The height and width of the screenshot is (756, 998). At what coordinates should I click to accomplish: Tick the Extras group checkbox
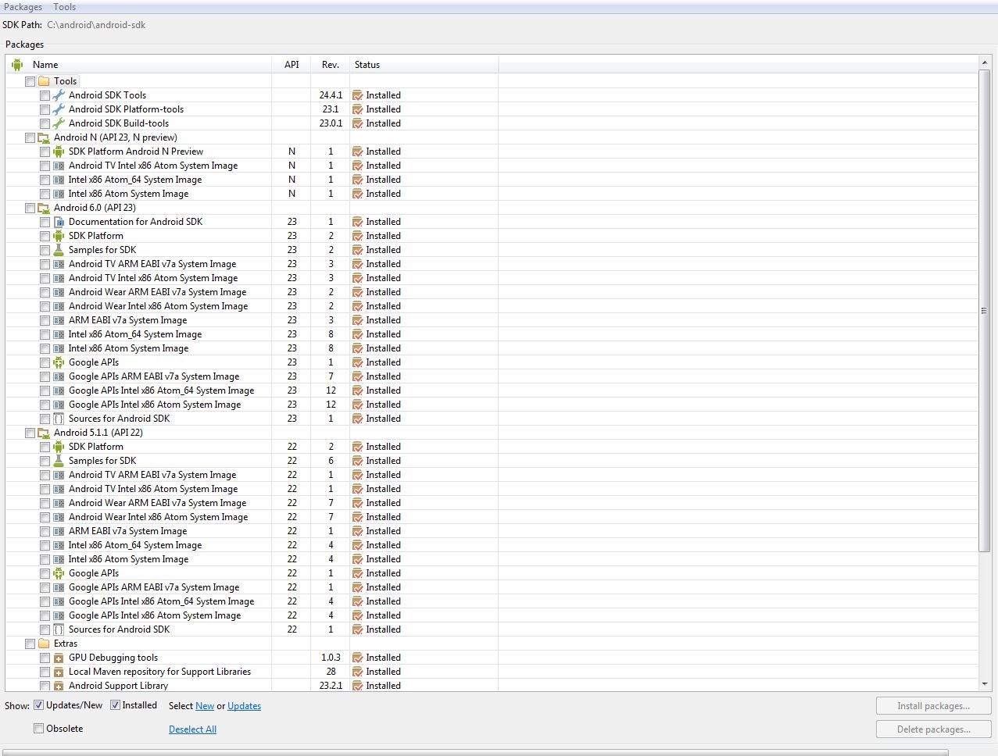tap(30, 644)
